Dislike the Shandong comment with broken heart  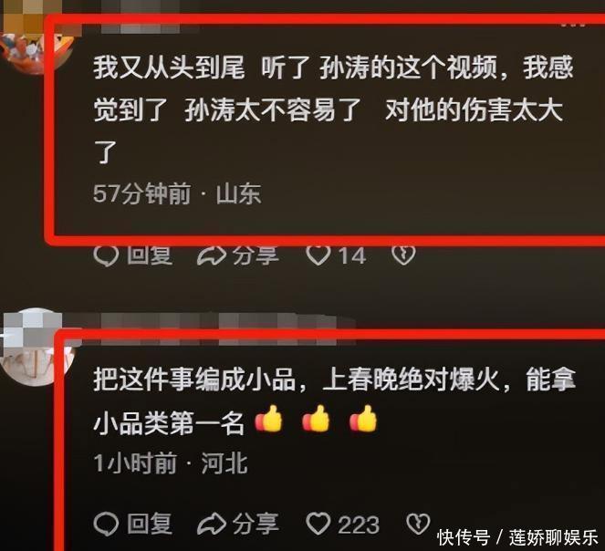(403, 255)
